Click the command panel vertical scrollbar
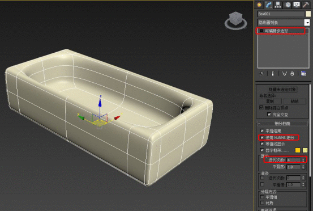The width and height of the screenshot is (313, 211). click(x=310, y=130)
